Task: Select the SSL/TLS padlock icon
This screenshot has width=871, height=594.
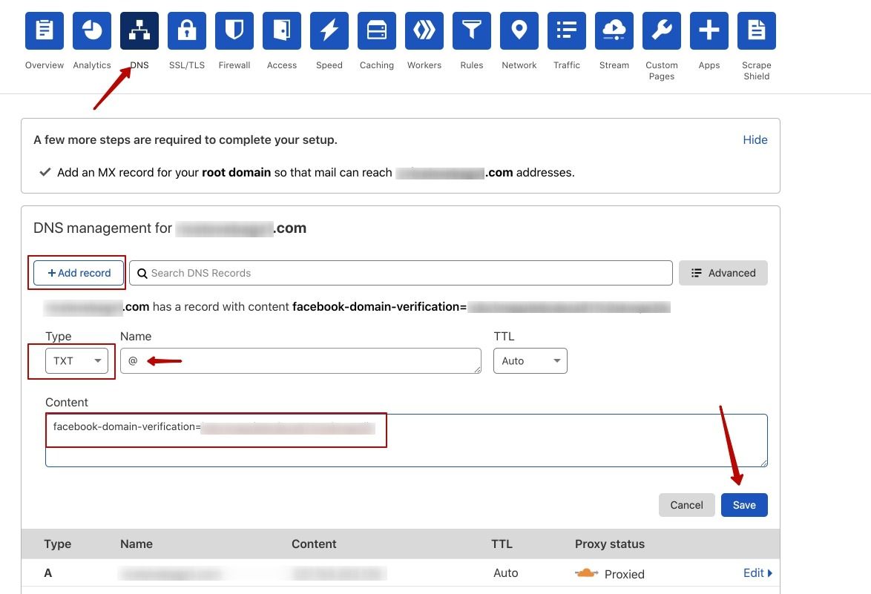Action: [x=187, y=31]
